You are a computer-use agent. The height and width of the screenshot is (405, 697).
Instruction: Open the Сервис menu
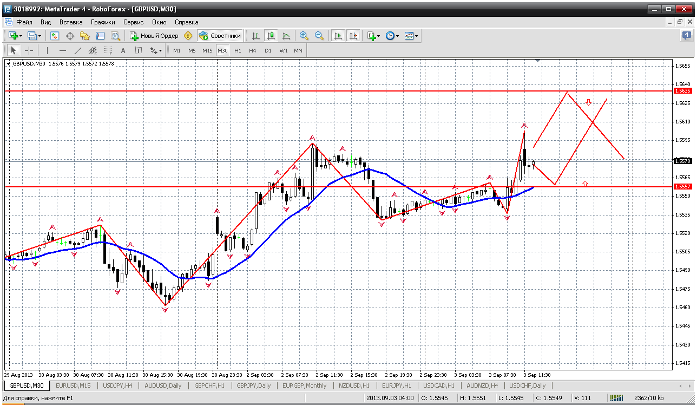click(x=133, y=22)
